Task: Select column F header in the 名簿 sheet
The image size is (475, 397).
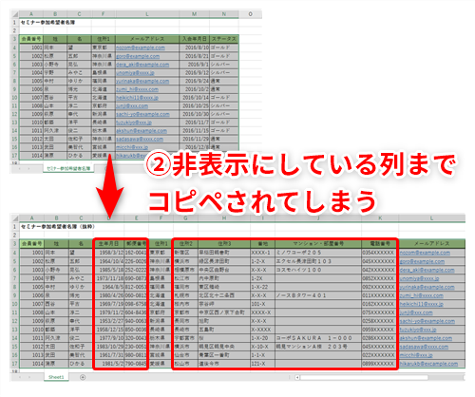Action: click(x=104, y=14)
